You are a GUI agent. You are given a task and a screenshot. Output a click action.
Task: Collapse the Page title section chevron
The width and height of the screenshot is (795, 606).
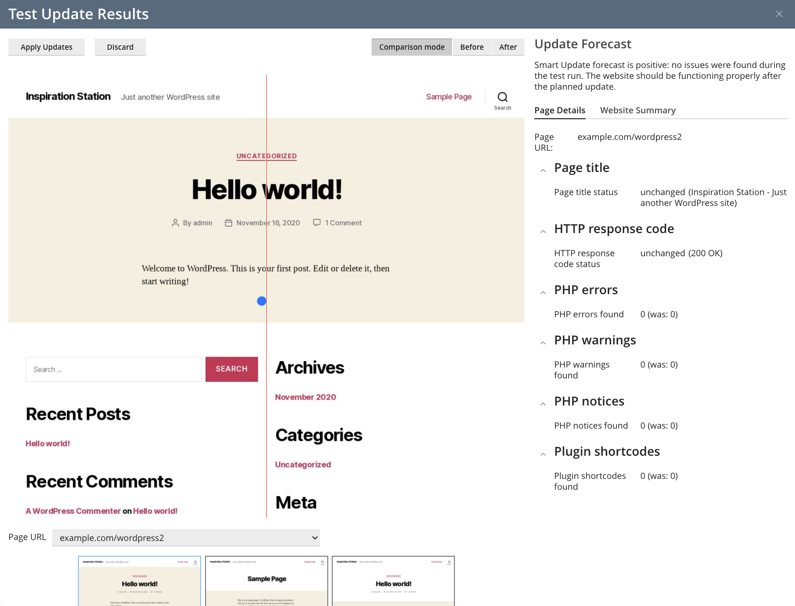click(543, 170)
